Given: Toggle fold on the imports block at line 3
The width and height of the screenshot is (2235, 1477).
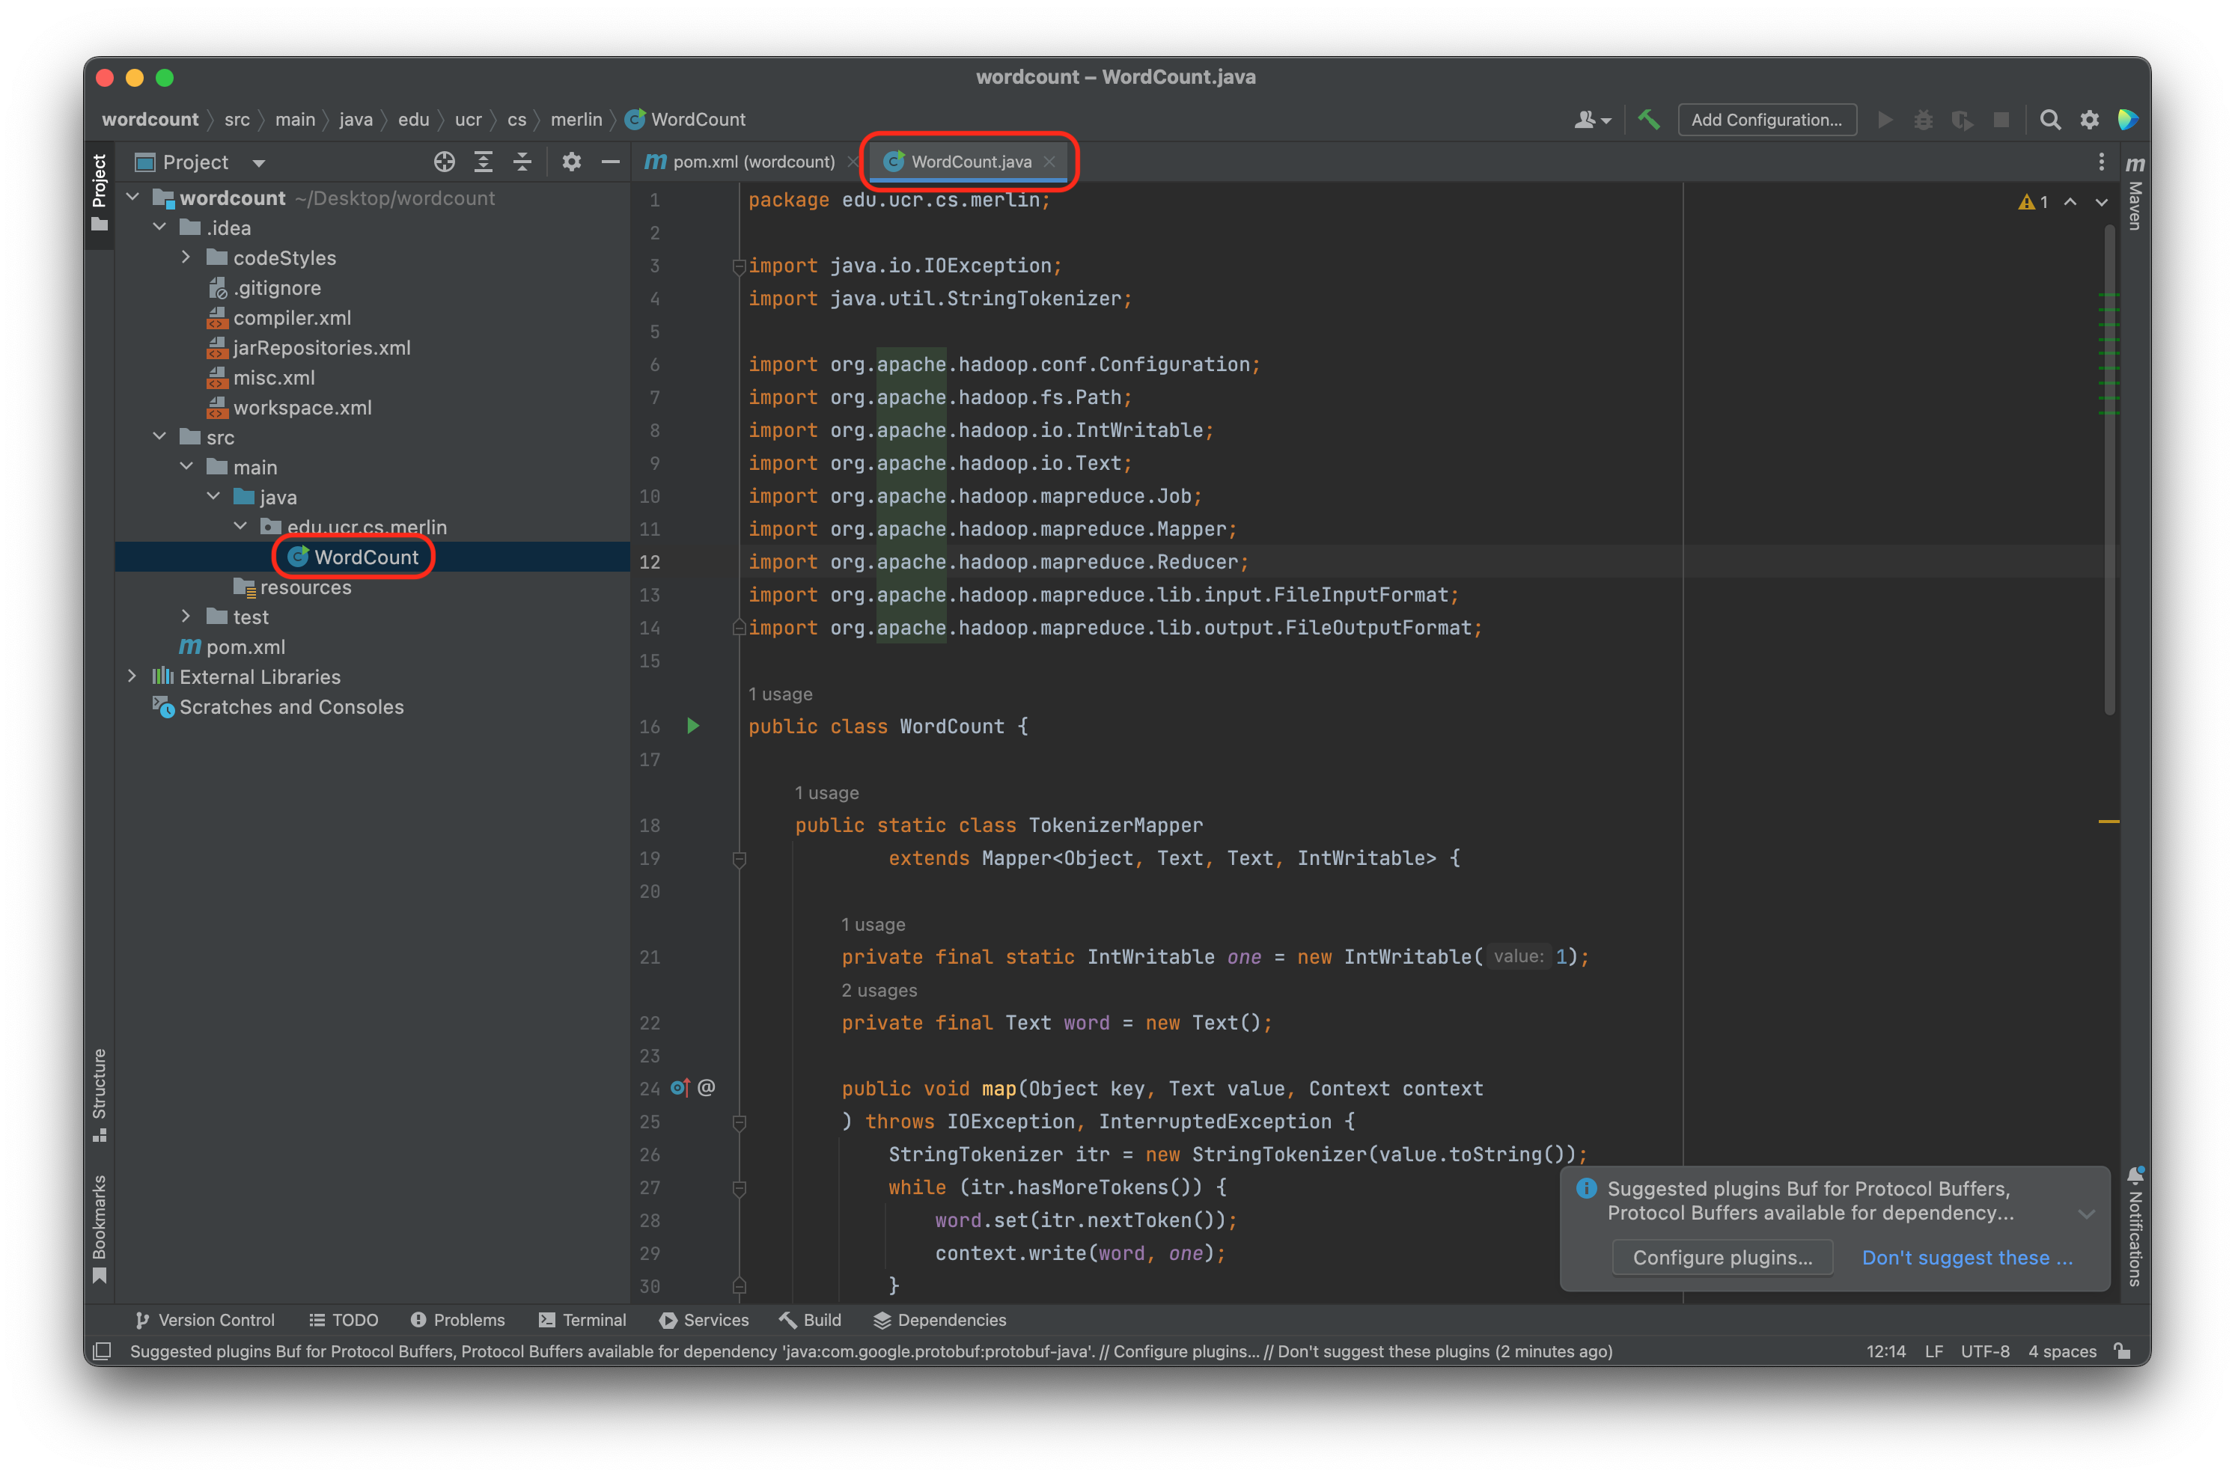Looking at the screenshot, I should point(739,266).
